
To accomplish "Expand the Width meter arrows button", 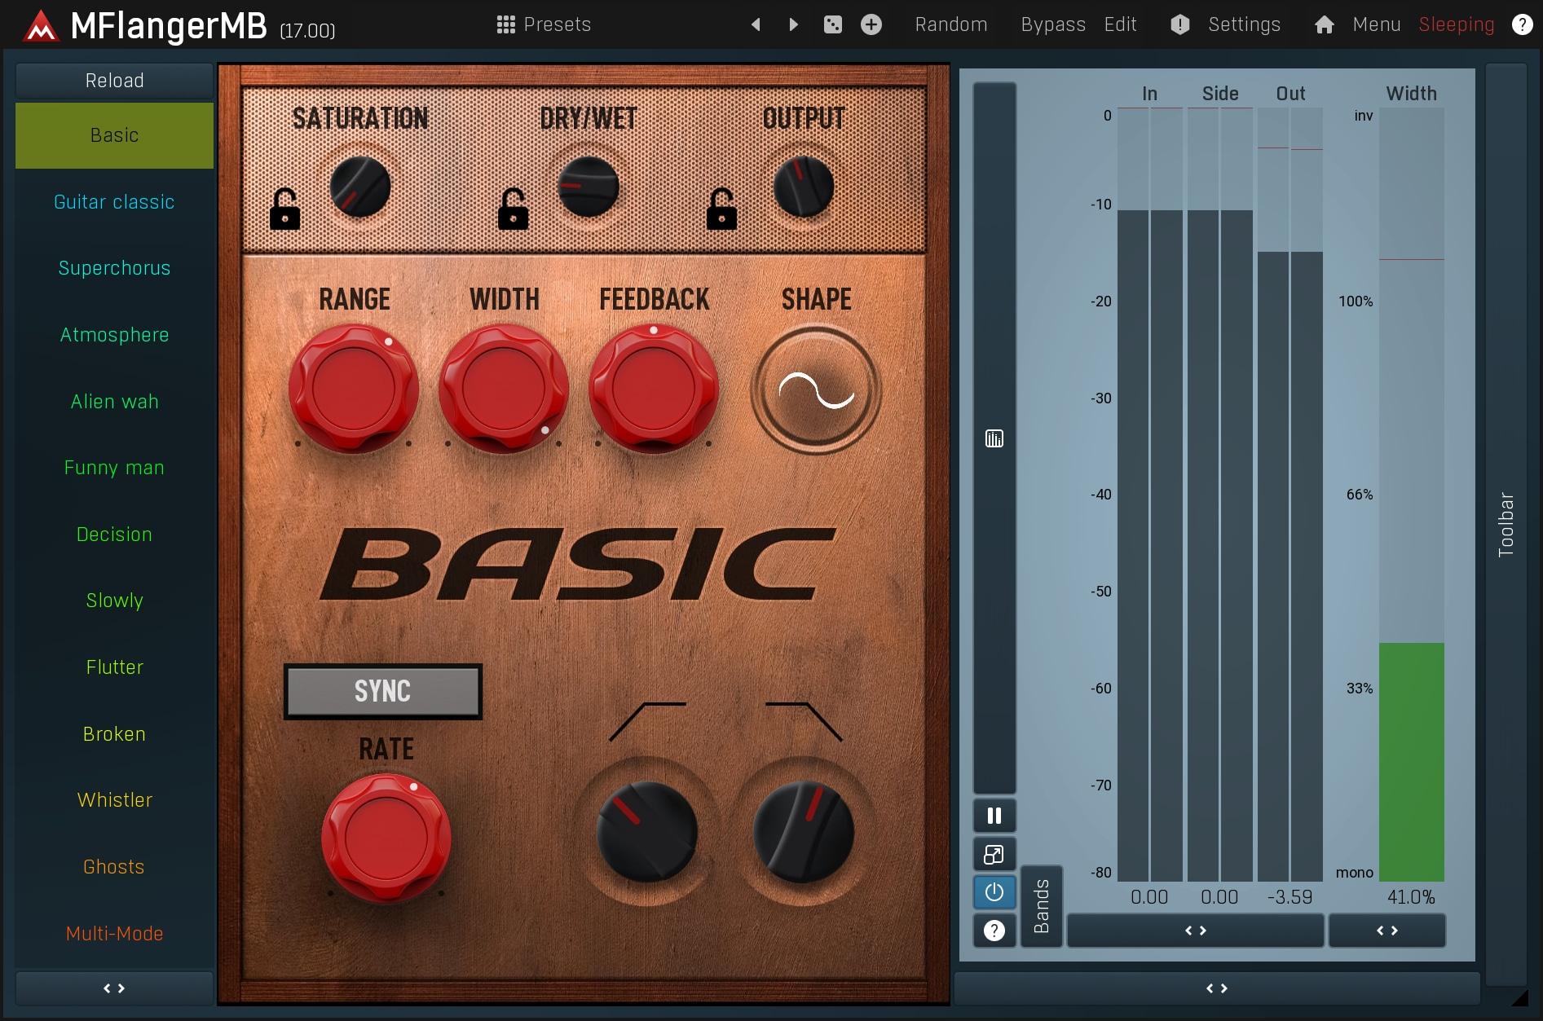I will (1386, 931).
